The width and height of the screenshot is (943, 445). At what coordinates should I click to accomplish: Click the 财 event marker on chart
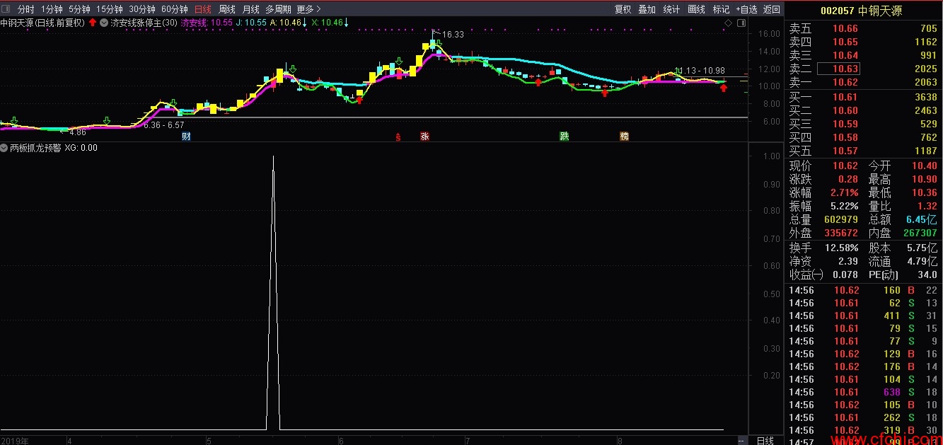pos(186,137)
